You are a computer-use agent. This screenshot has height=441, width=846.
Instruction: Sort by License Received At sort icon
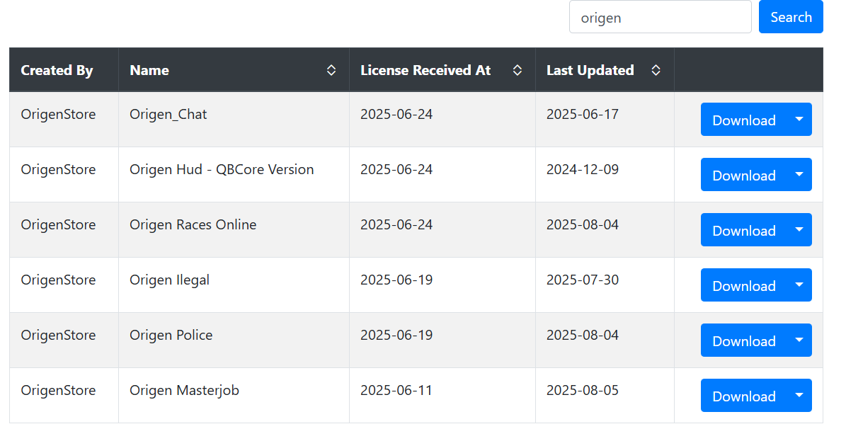(517, 70)
